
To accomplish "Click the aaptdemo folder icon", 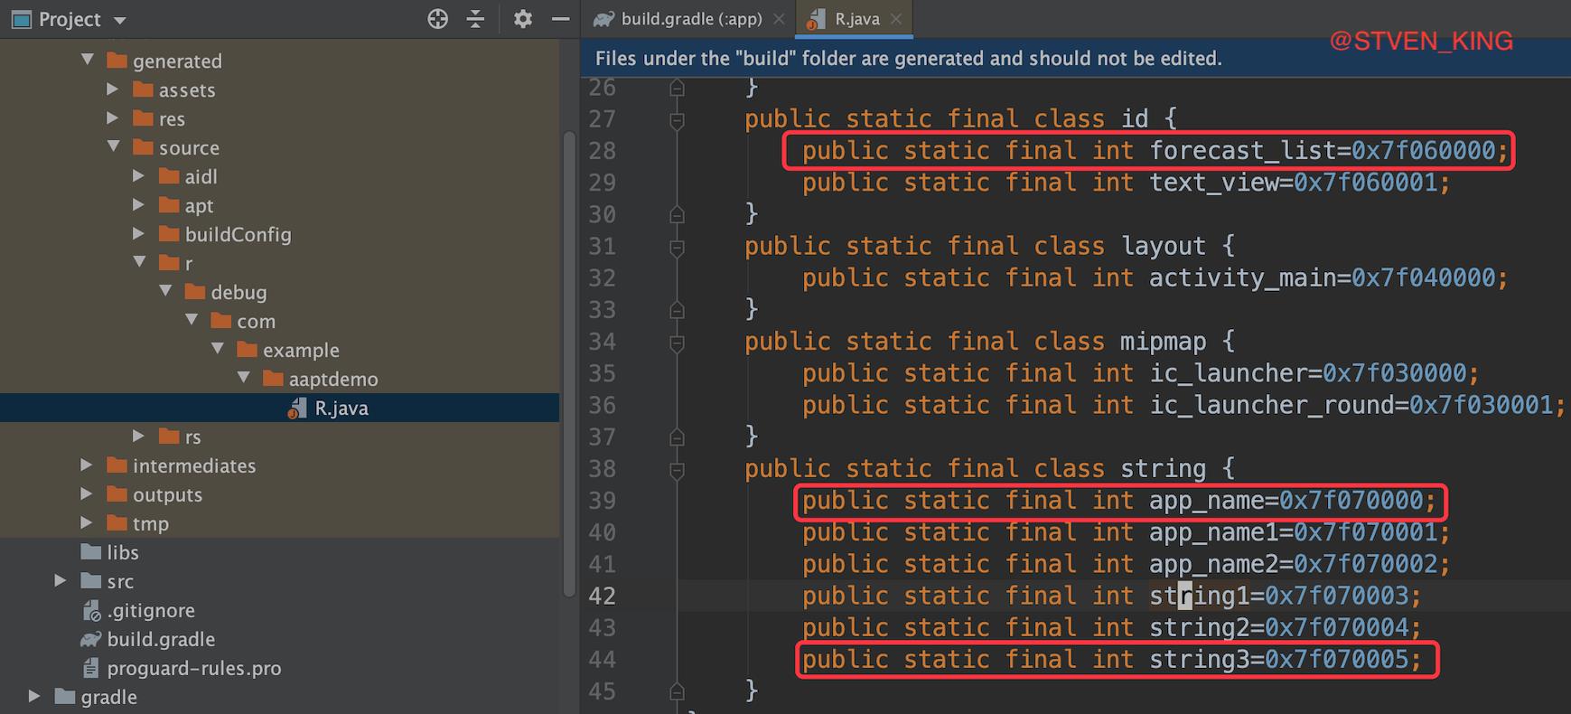I will coord(273,379).
